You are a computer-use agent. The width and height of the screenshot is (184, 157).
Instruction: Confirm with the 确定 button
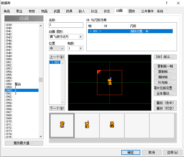[x=131, y=152]
